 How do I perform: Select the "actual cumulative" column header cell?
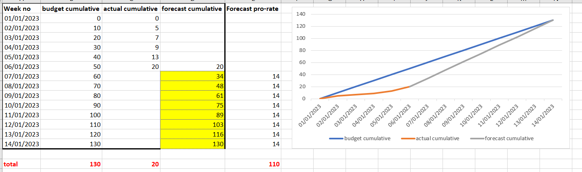click(131, 8)
